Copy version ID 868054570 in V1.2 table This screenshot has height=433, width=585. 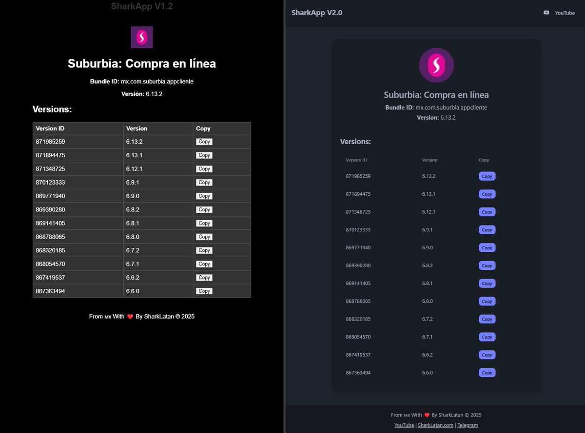(204, 264)
